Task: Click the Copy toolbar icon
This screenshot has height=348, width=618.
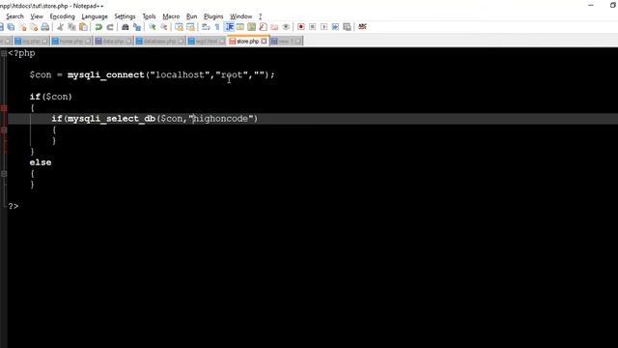Action: point(71,27)
